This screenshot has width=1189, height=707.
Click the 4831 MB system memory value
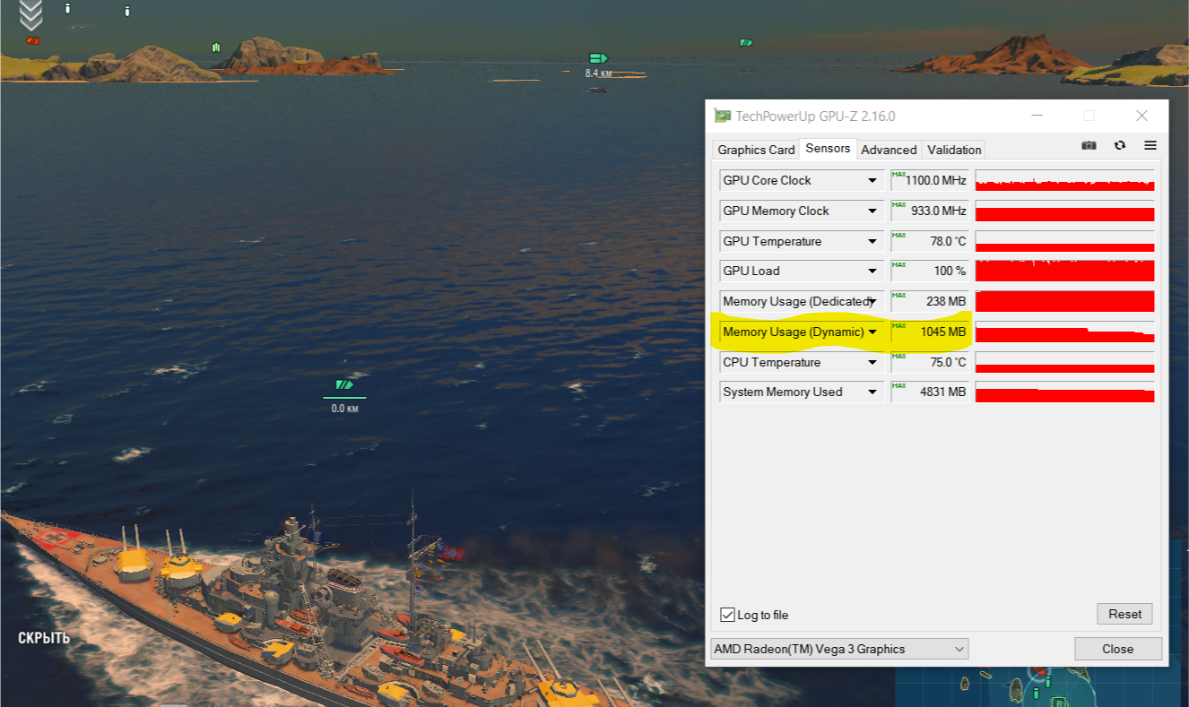(x=943, y=392)
